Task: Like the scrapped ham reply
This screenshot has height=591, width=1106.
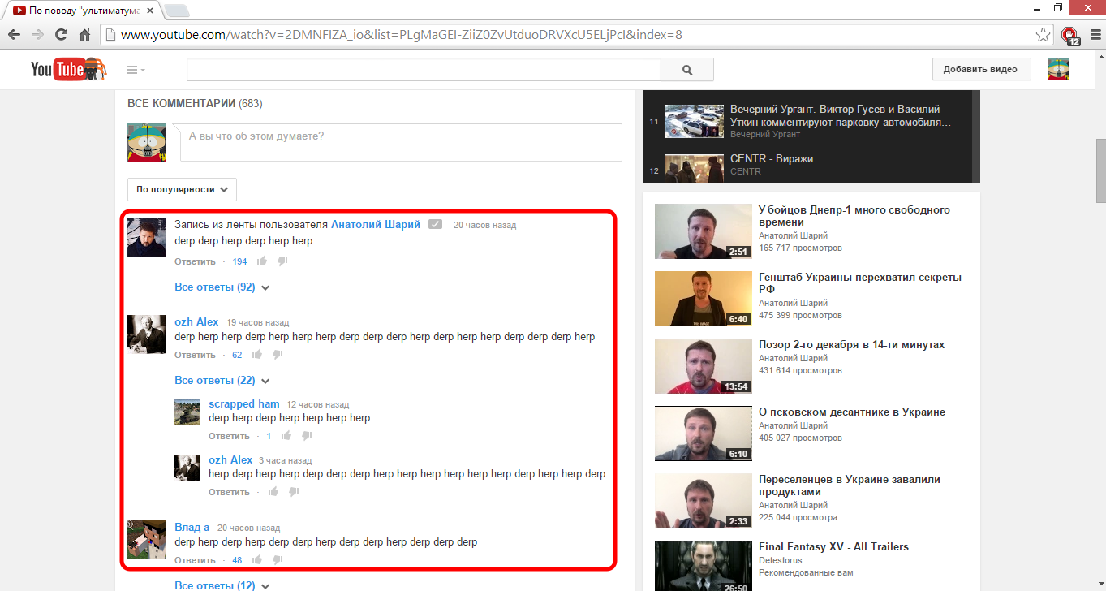Action: tap(285, 436)
